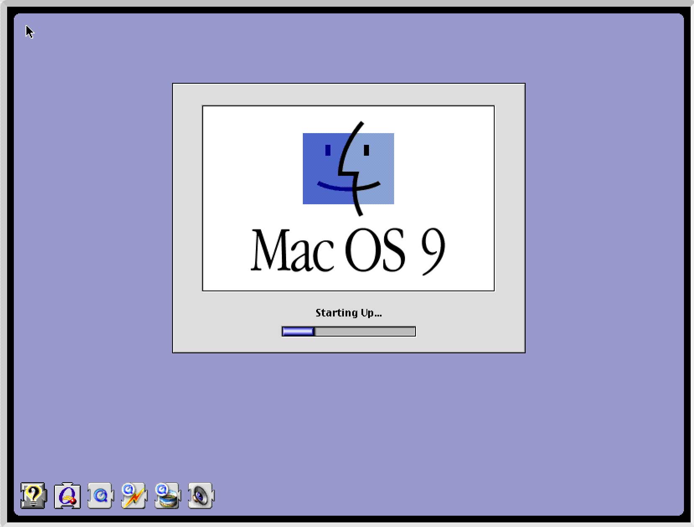Click the QuickTime lightning bolt extension icon
Image resolution: width=694 pixels, height=527 pixels.
pyautogui.click(x=134, y=496)
